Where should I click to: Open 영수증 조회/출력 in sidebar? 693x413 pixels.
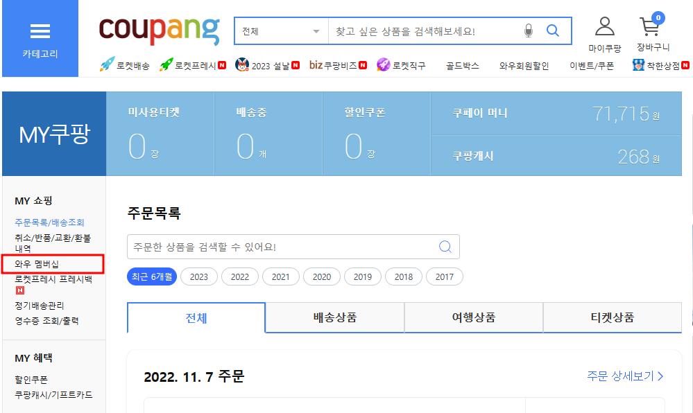pos(47,321)
